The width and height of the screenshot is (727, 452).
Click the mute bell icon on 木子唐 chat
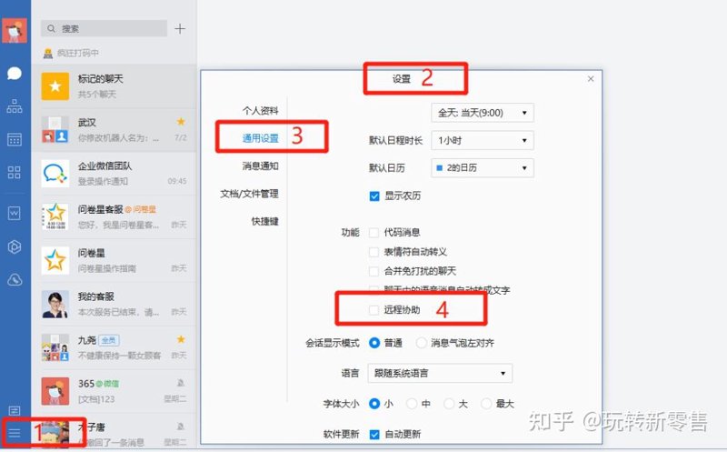pos(181,427)
